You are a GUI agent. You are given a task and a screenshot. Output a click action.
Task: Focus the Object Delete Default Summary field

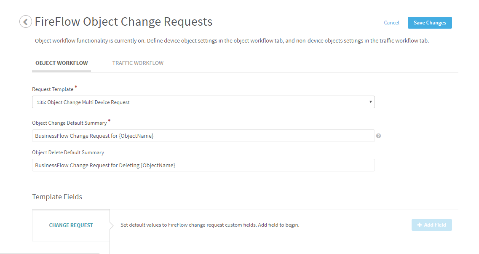click(x=203, y=166)
